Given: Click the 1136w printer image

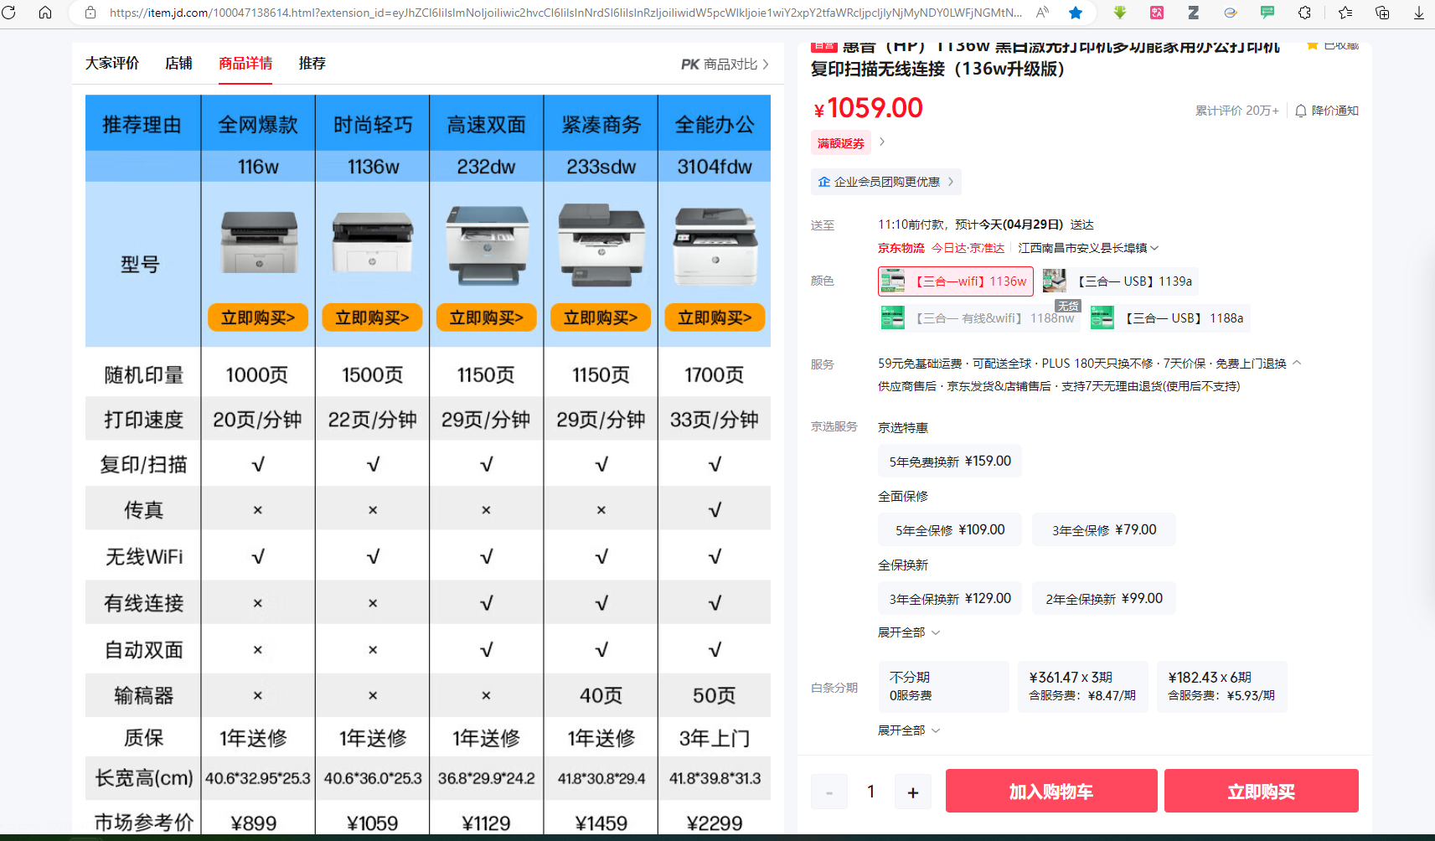Looking at the screenshot, I should coord(373,242).
